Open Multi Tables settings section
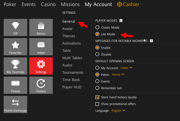 click(x=72, y=58)
